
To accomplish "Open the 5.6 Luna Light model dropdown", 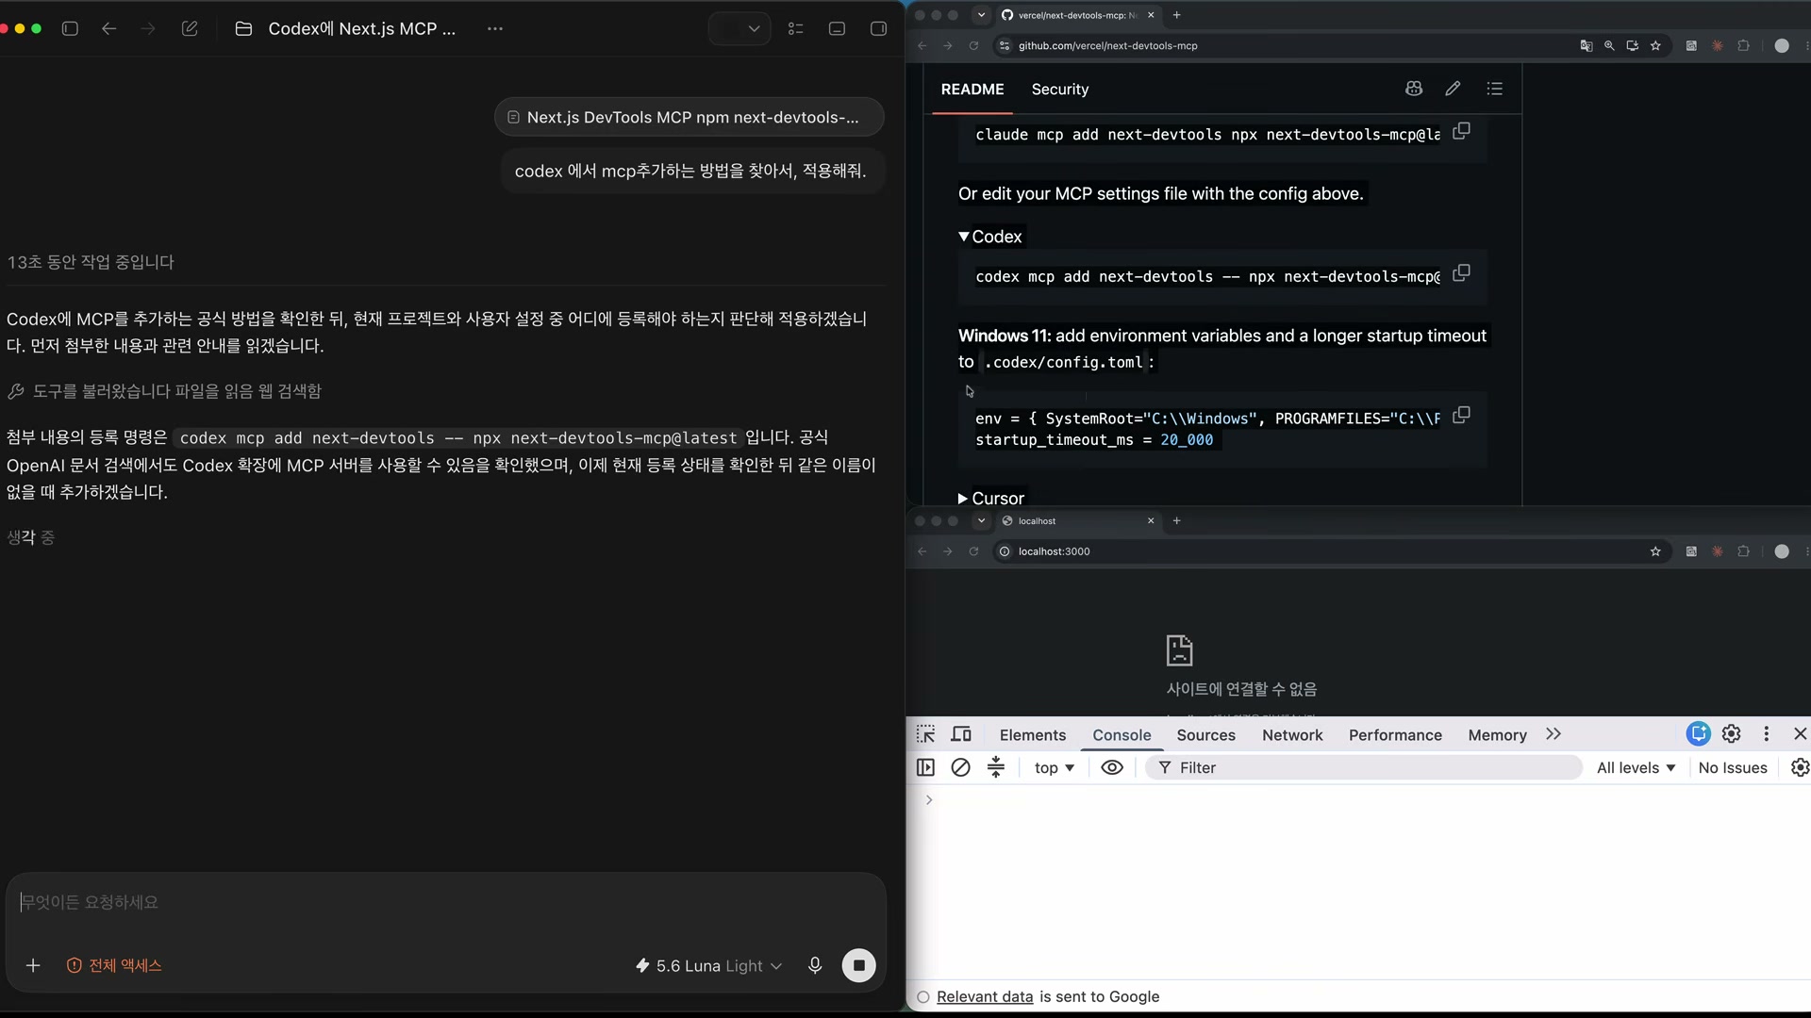I will (x=709, y=965).
